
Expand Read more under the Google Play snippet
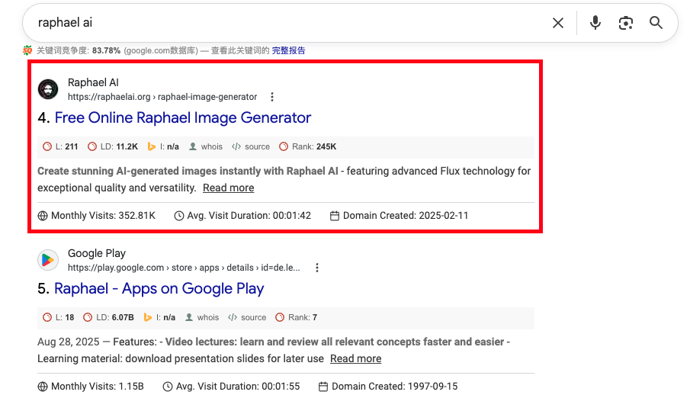(355, 358)
